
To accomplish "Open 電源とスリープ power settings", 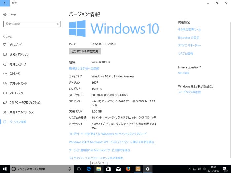I will pyautogui.click(x=18, y=64).
